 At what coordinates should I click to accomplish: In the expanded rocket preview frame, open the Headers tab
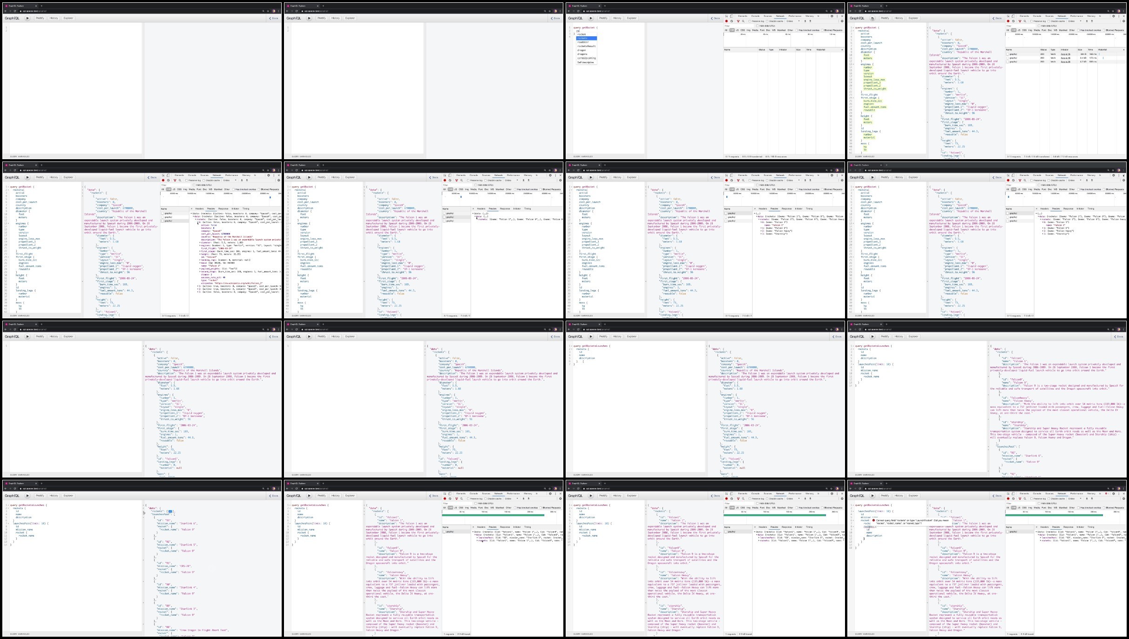pyautogui.click(x=200, y=209)
